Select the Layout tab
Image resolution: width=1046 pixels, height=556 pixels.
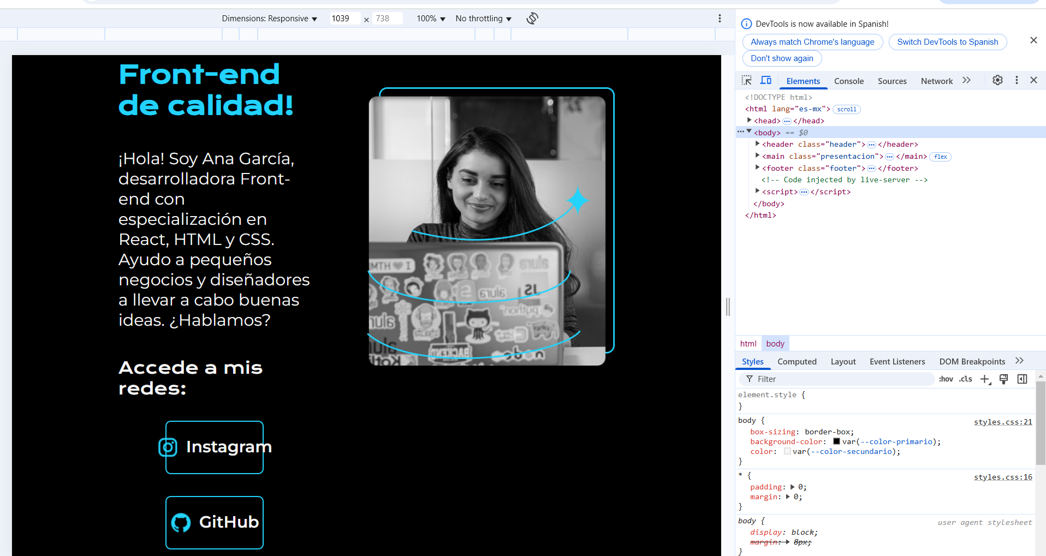[x=843, y=362]
